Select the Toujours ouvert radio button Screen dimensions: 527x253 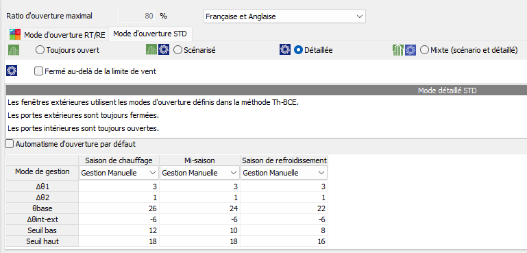point(40,50)
